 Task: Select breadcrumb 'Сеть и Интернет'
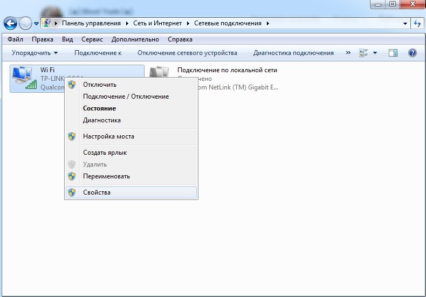157,23
